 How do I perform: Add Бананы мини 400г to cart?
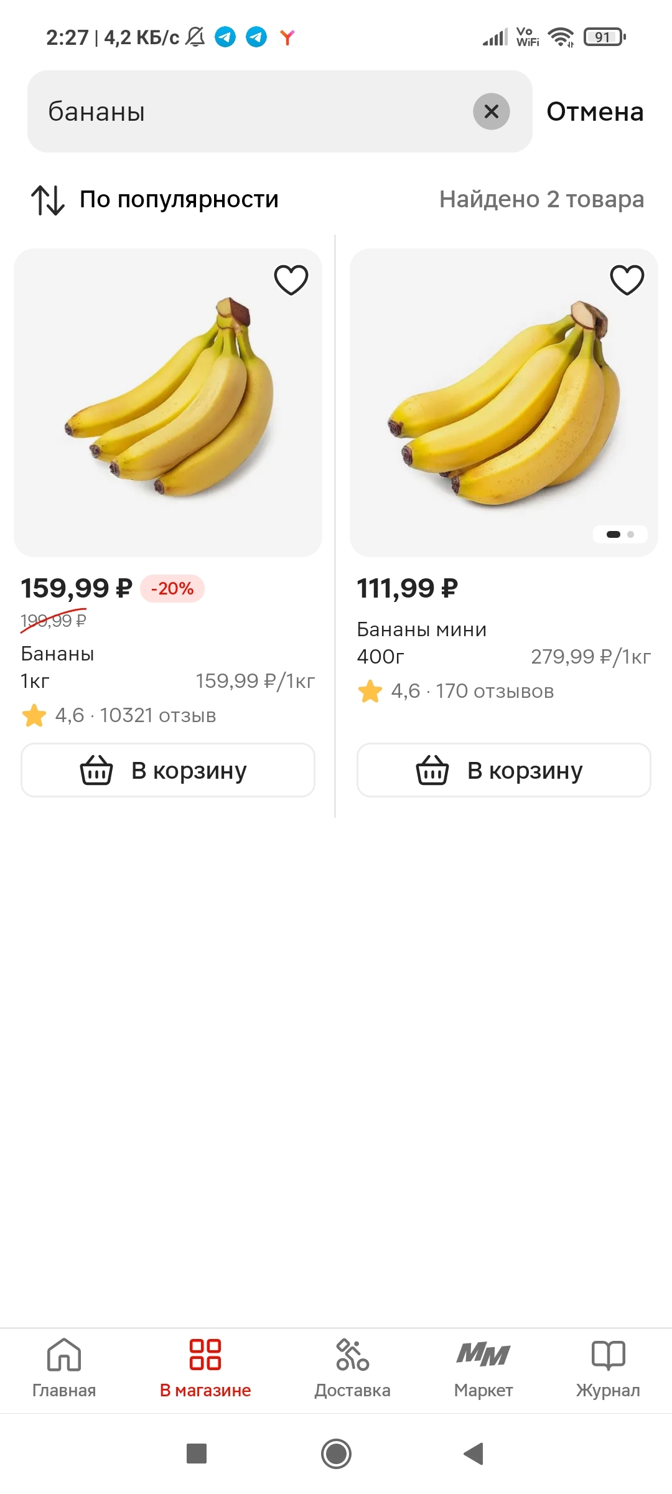pyautogui.click(x=503, y=770)
